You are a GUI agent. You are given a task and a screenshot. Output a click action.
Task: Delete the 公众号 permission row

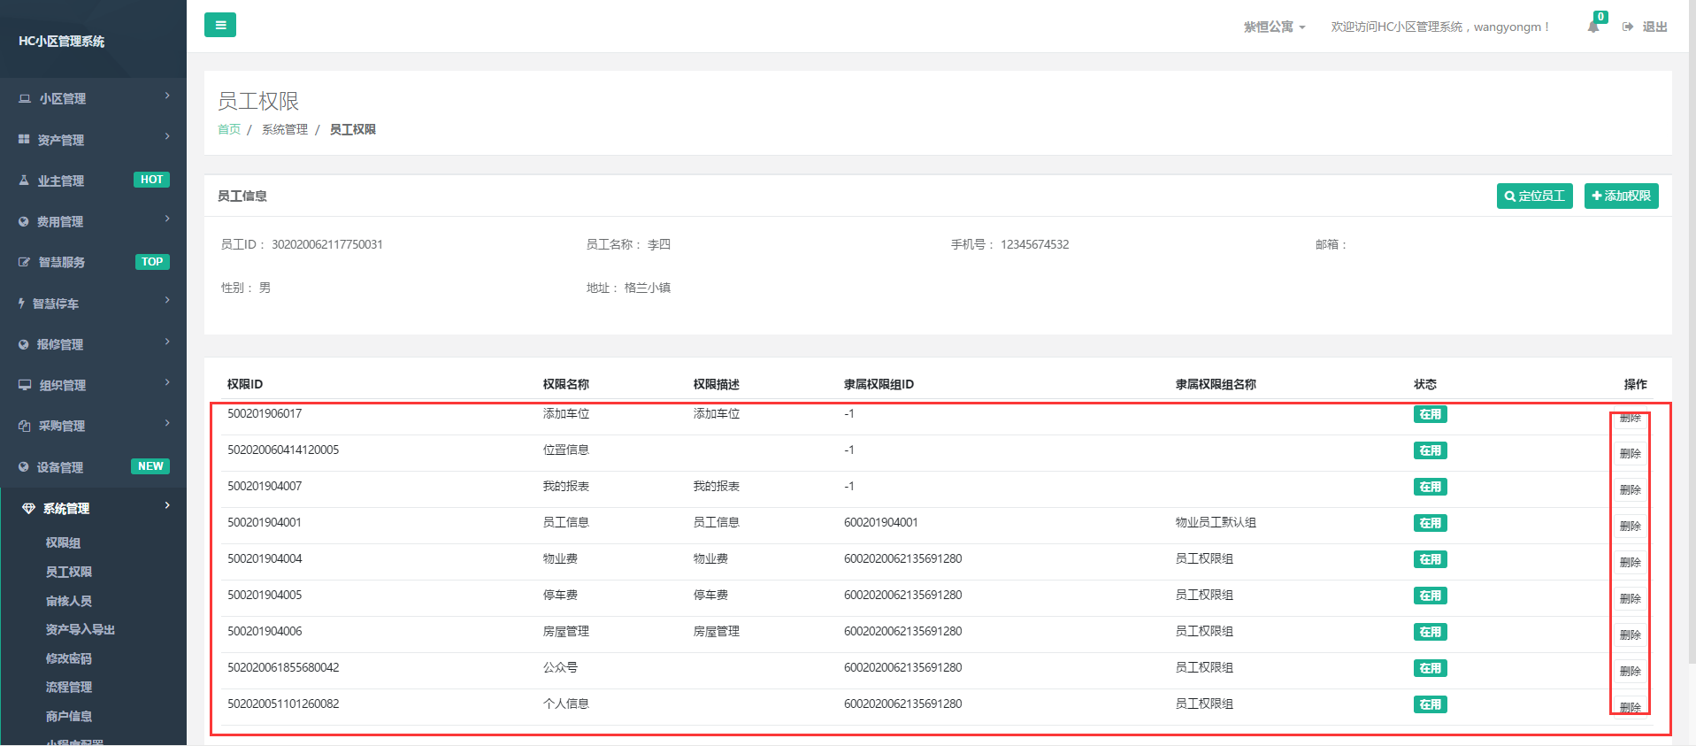[x=1630, y=671]
